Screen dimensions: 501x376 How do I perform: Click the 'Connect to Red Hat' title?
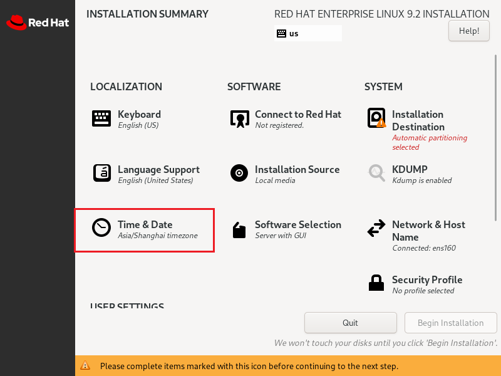click(x=298, y=114)
